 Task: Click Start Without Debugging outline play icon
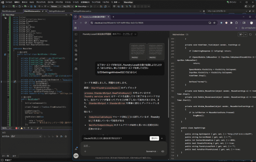pos(91,6)
